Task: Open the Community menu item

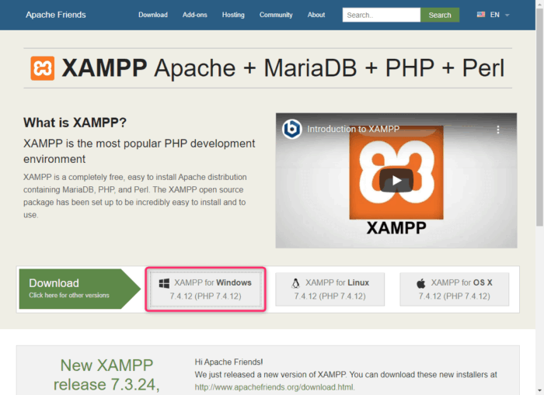Action: pos(276,15)
